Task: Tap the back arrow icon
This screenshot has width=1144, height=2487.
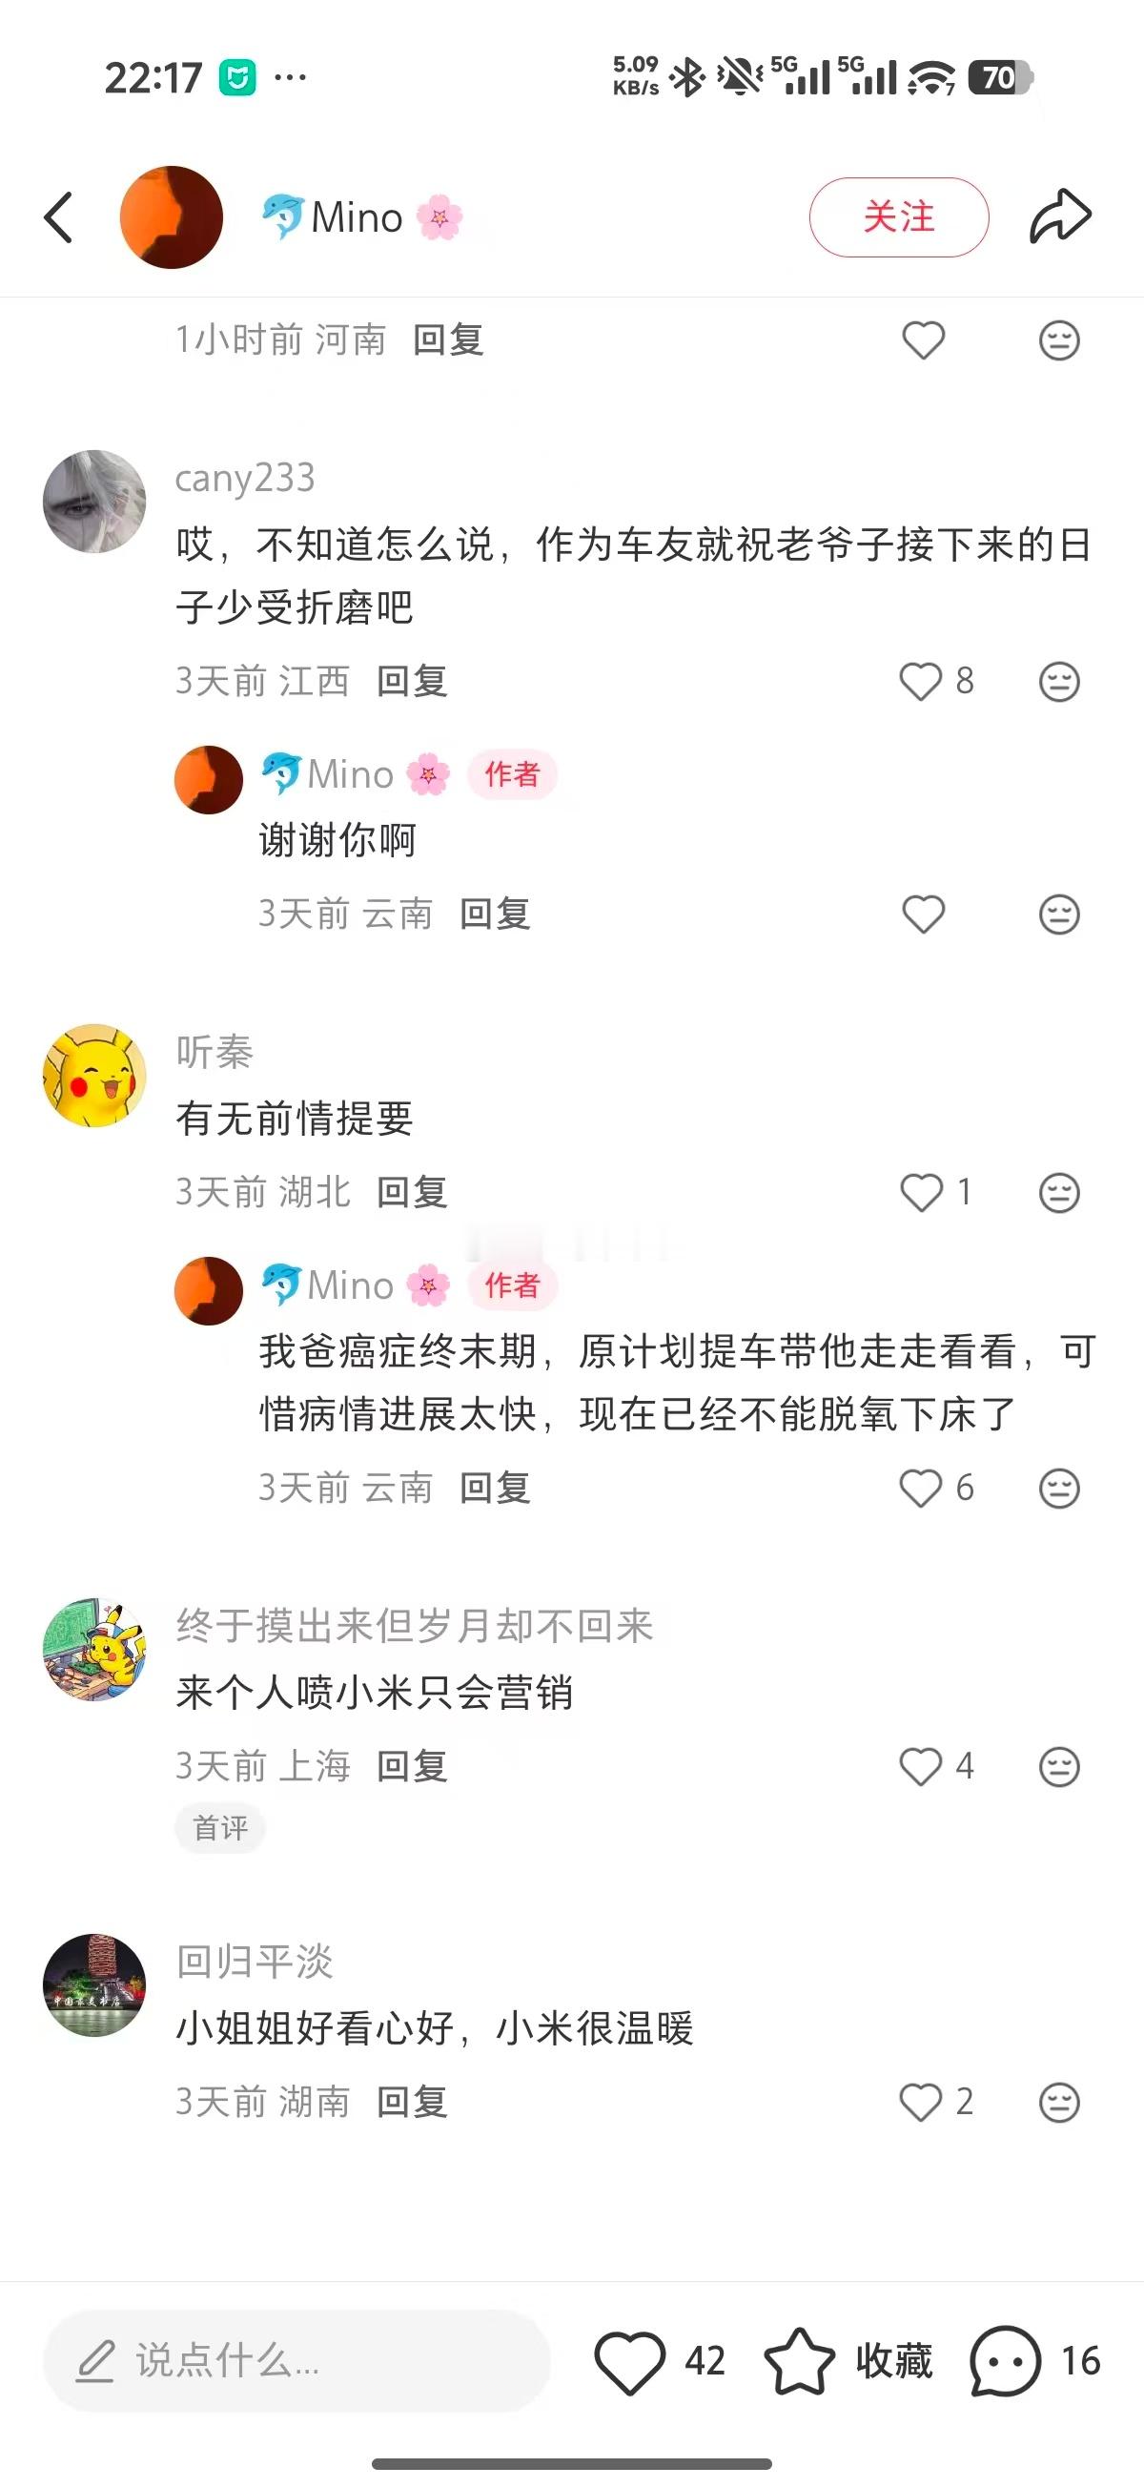Action: click(x=59, y=217)
